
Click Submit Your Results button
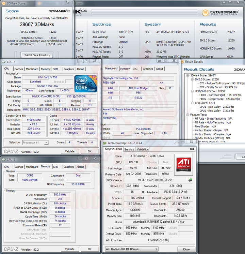tap(37, 55)
